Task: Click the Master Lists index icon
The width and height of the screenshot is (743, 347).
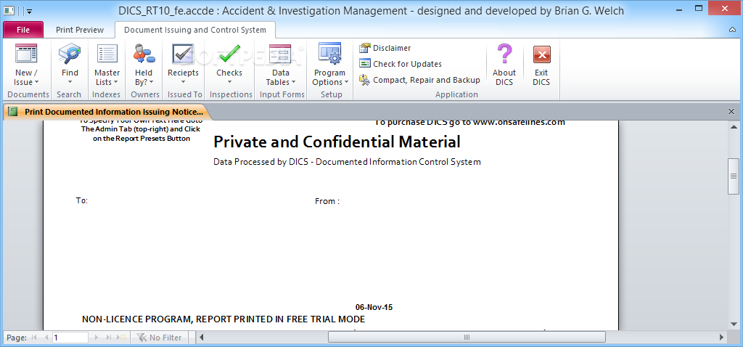Action: [107, 54]
